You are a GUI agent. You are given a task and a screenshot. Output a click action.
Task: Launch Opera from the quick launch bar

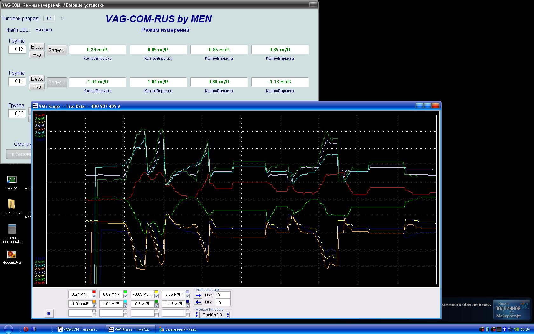pos(26,329)
